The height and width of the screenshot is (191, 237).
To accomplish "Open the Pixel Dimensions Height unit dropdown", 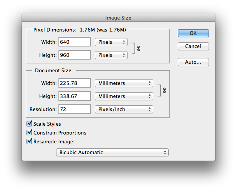I will pos(111,55).
